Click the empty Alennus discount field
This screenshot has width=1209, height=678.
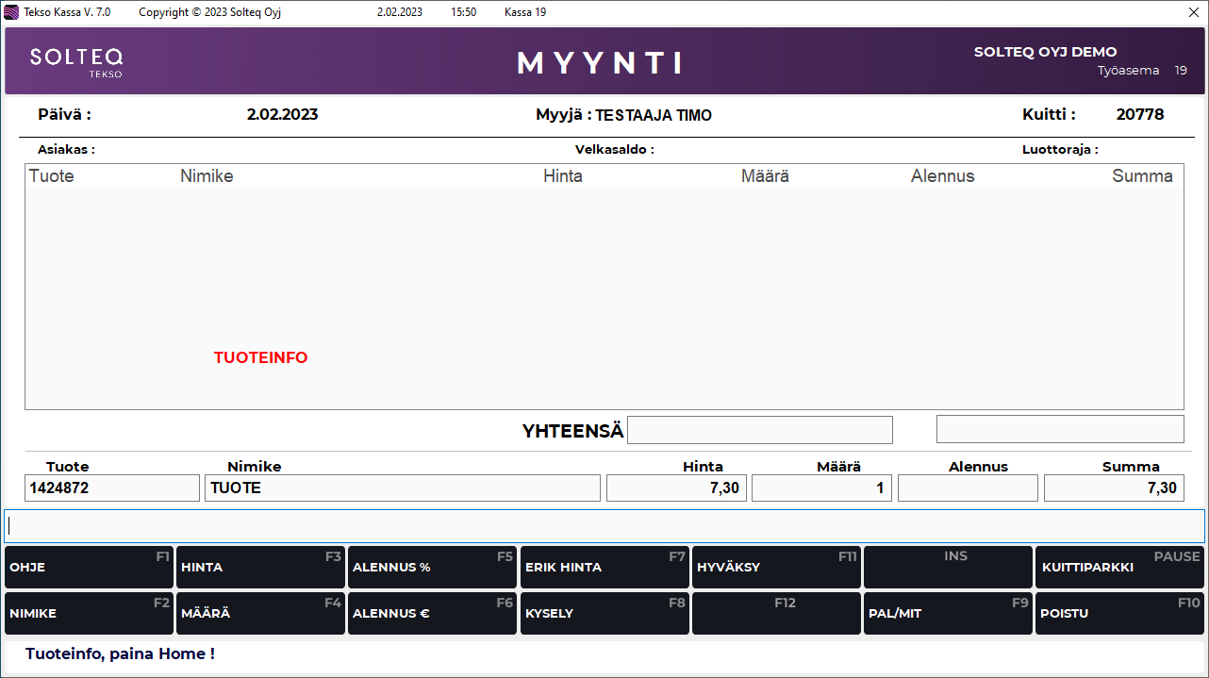[x=968, y=488]
